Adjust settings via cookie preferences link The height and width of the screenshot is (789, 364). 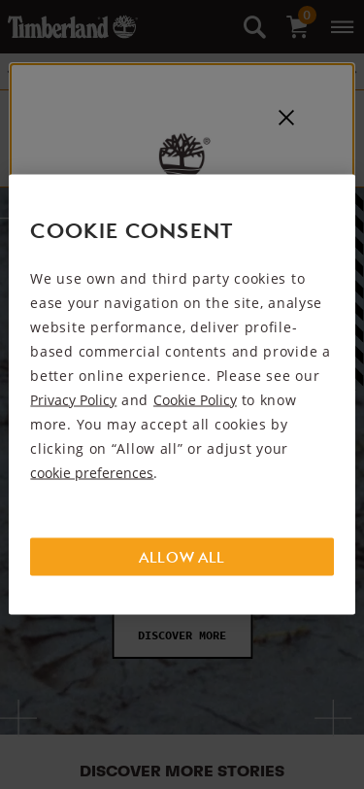pos(91,473)
